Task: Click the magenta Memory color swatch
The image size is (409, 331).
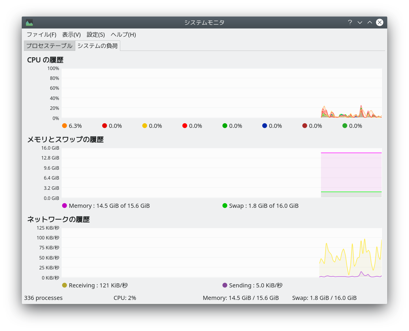Action: 64,205
